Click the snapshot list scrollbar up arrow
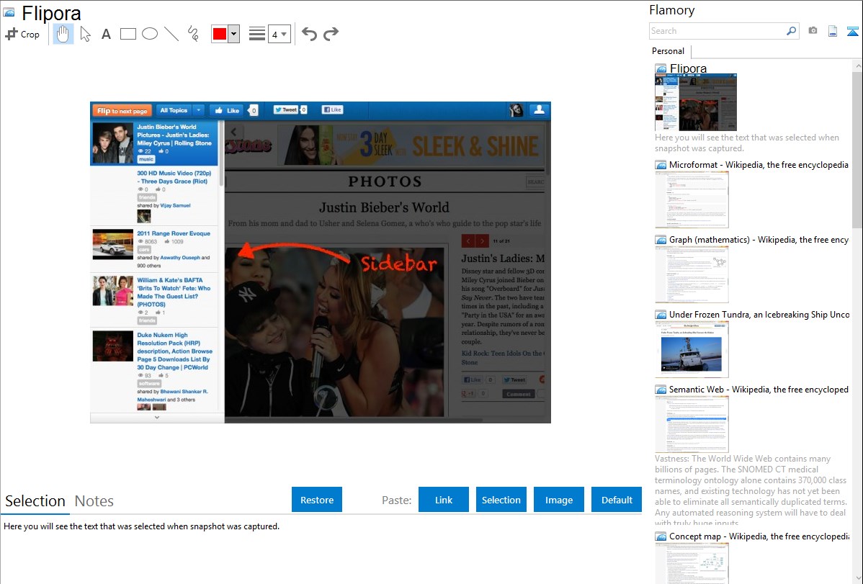This screenshot has width=863, height=584. point(857,66)
